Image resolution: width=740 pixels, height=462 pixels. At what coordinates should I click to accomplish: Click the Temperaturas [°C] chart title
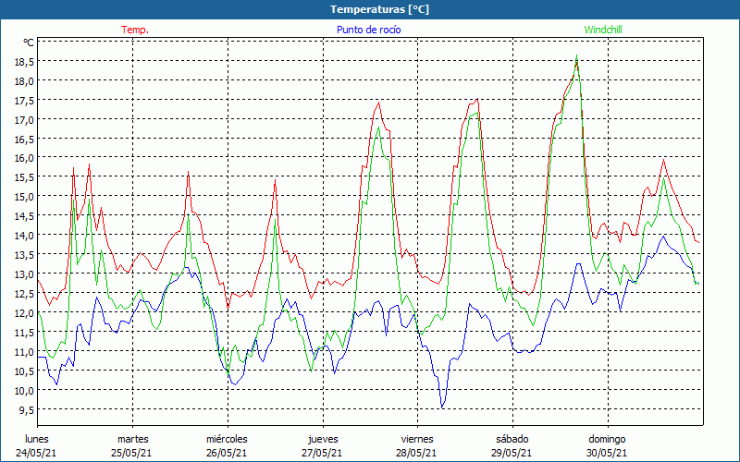point(379,9)
